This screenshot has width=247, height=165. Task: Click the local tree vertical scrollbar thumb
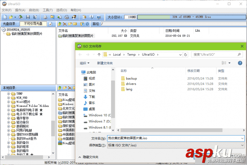coord(53,128)
